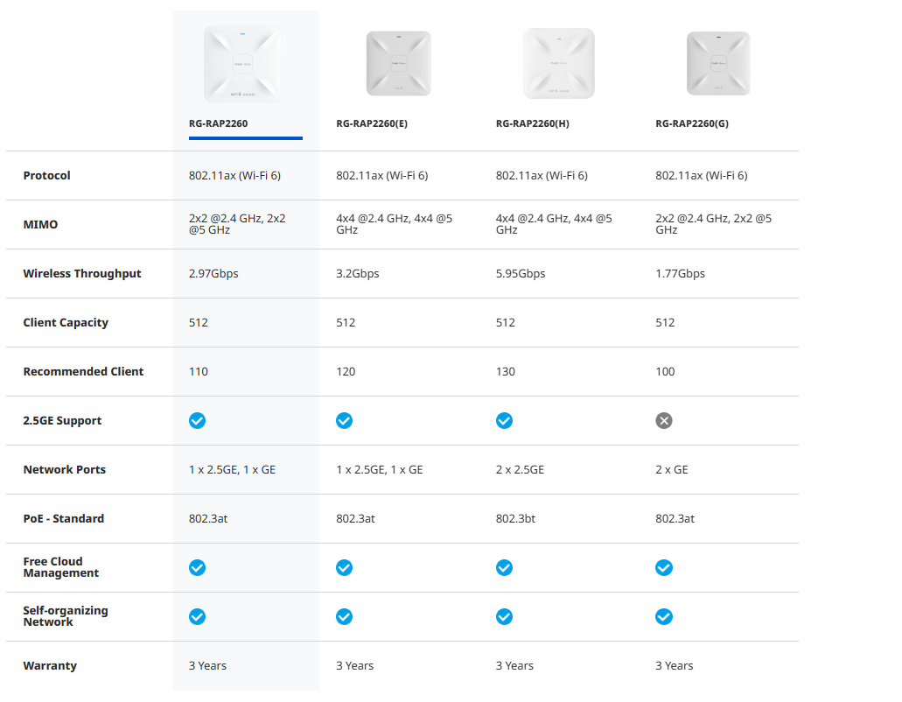Click 2.5GE Support checkmark for RG-RAP2260(H)

(x=505, y=421)
